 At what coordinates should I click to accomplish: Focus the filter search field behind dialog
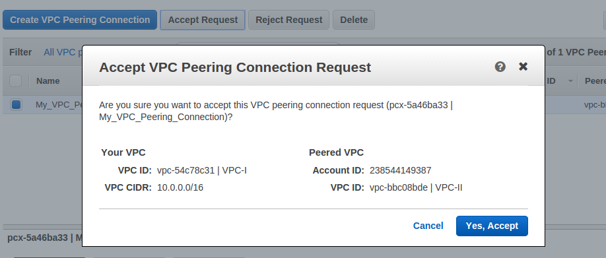pyautogui.click(x=258, y=44)
